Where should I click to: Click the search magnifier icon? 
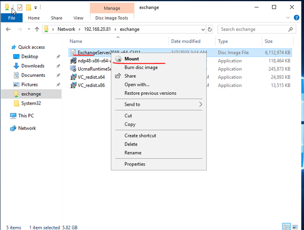[x=290, y=29]
